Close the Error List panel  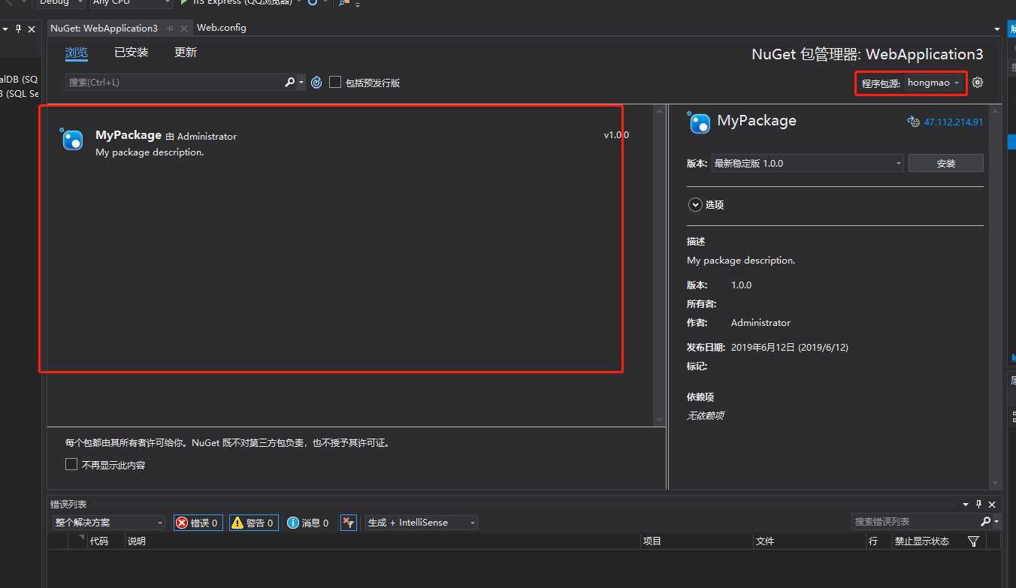pyautogui.click(x=992, y=505)
